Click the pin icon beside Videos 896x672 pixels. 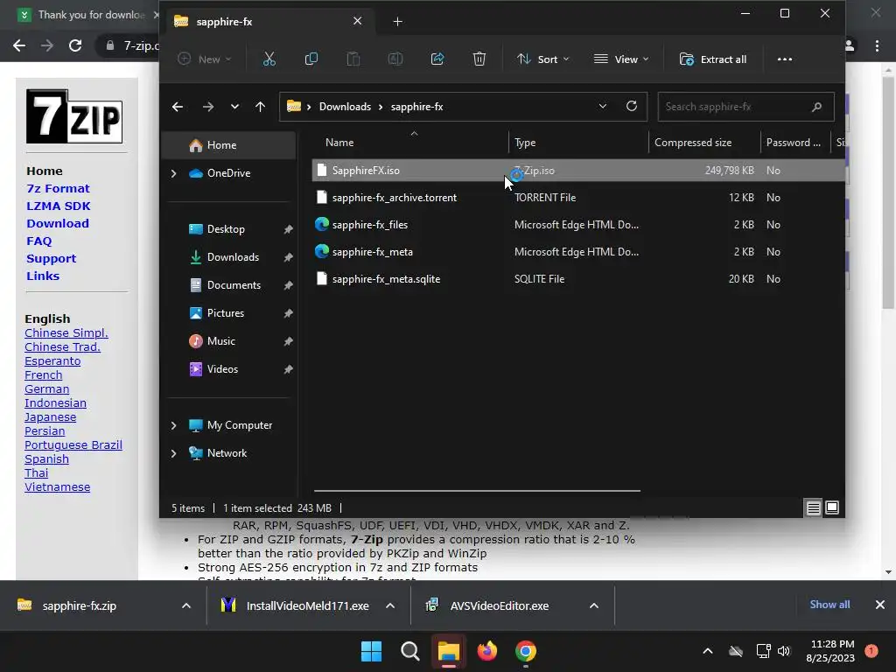pyautogui.click(x=288, y=369)
